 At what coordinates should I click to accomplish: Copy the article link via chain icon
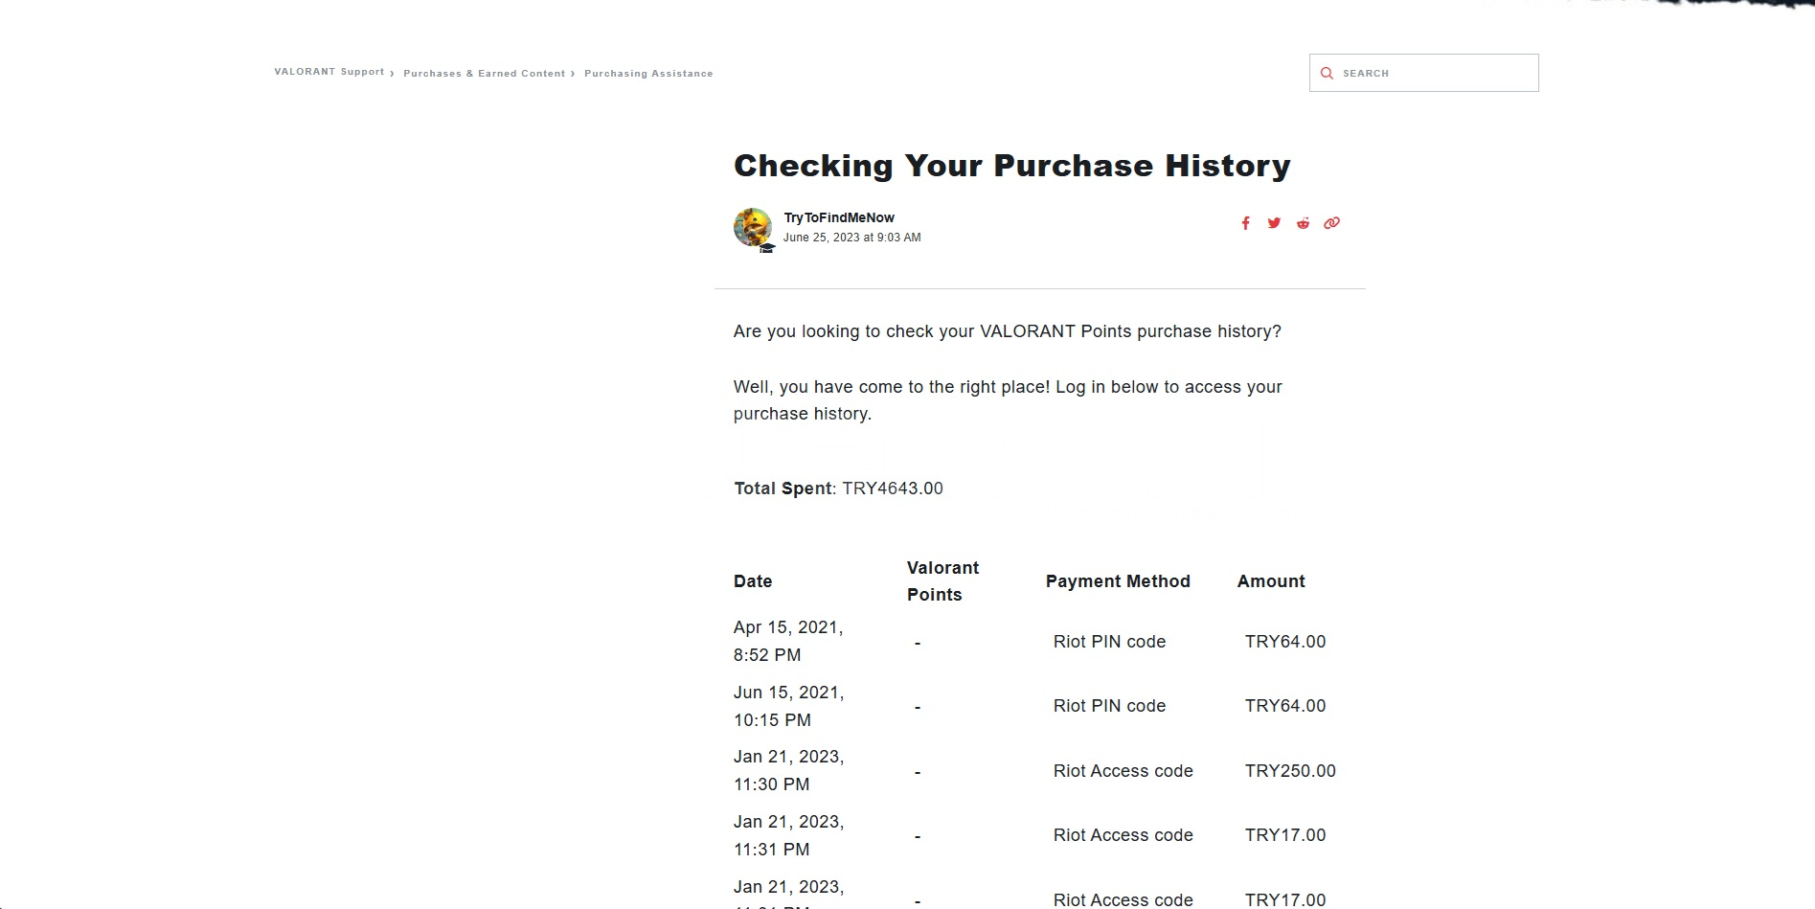[1331, 223]
